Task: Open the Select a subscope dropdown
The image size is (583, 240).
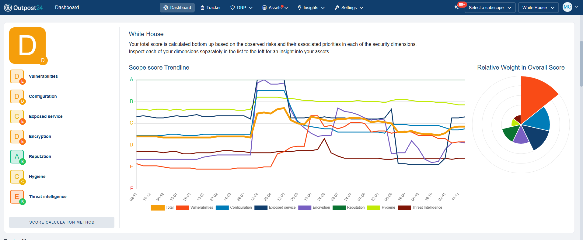Action: click(x=490, y=8)
